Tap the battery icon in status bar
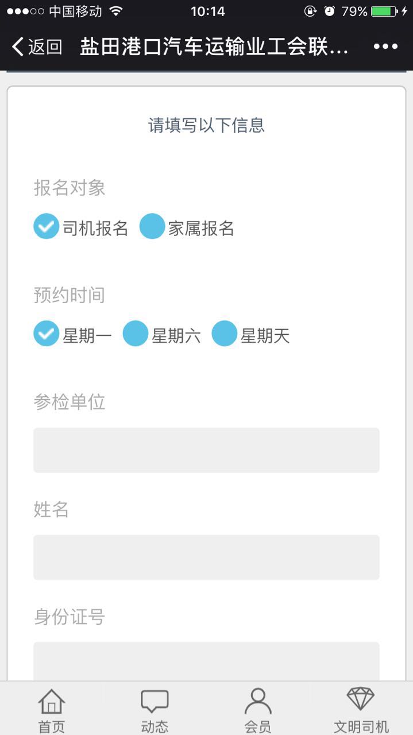 click(x=384, y=11)
